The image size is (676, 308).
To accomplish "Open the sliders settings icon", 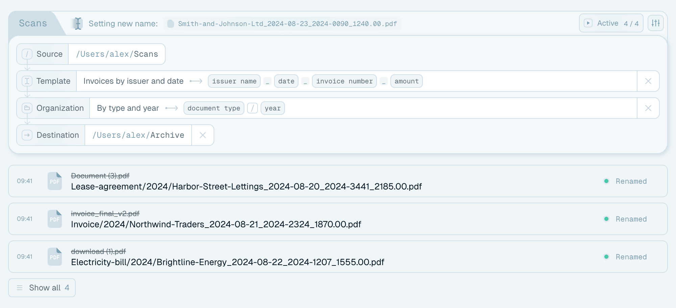I will 655,23.
